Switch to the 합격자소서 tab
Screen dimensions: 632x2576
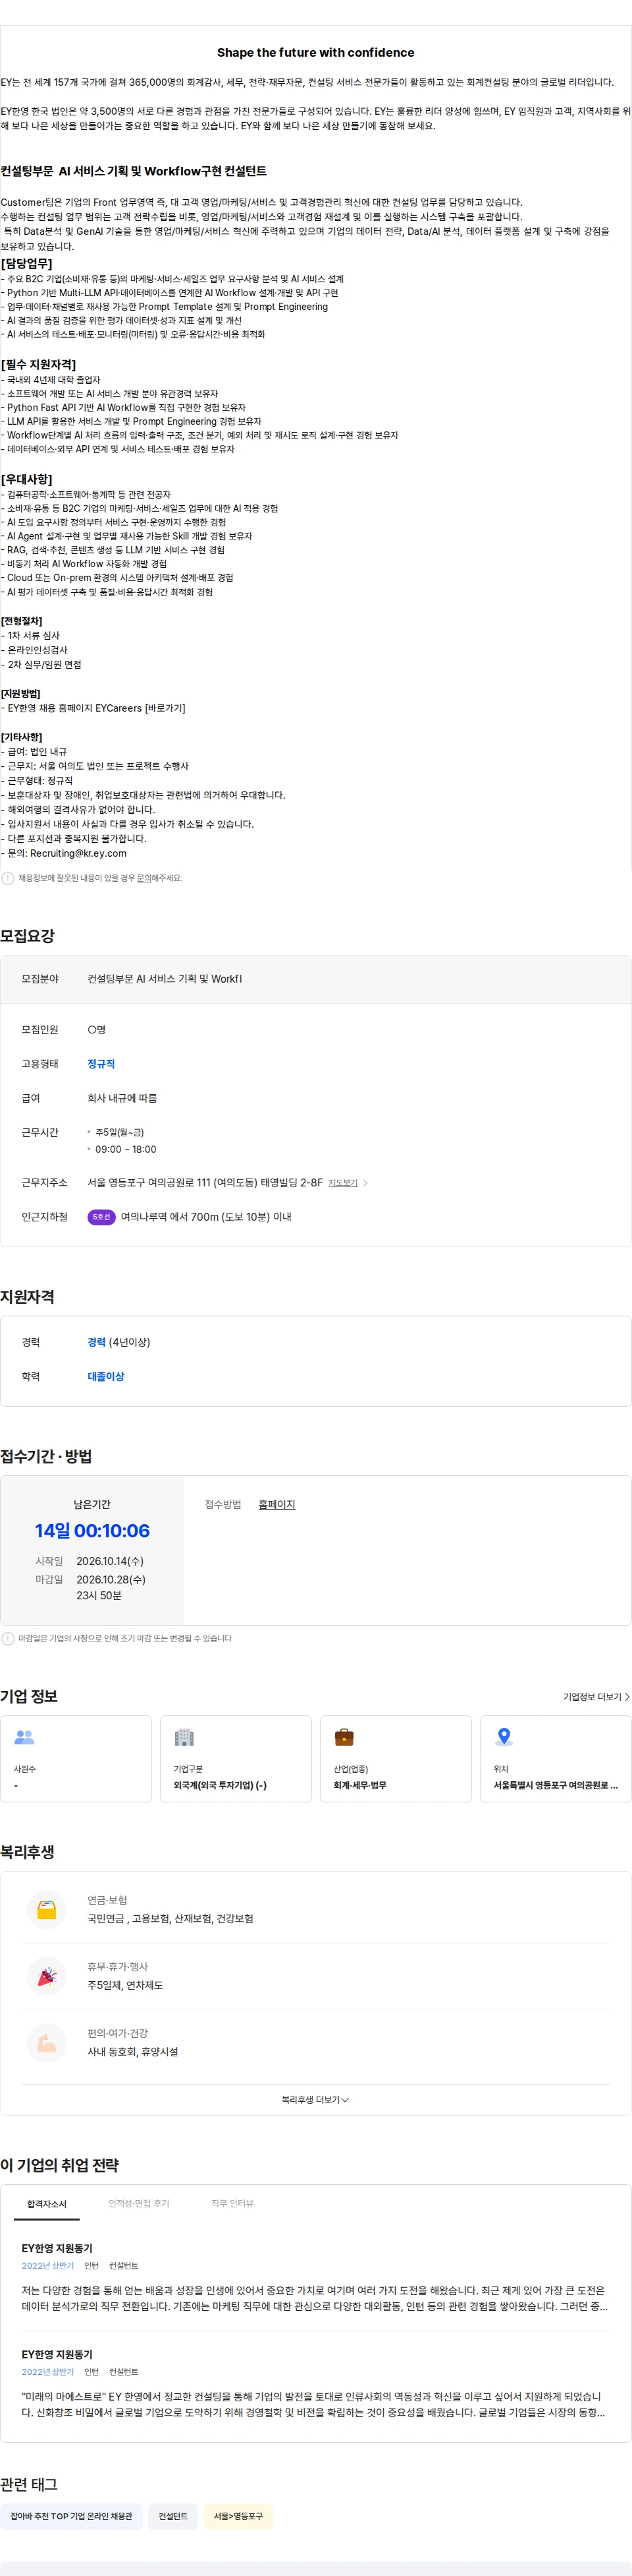coord(47,2203)
